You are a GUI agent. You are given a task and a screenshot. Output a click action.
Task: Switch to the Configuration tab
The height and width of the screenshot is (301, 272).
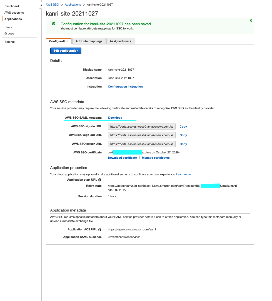click(x=59, y=41)
